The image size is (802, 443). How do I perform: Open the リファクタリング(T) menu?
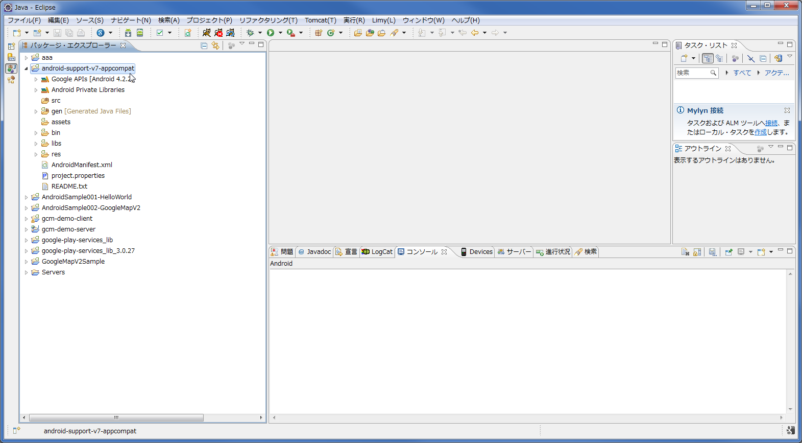[269, 20]
